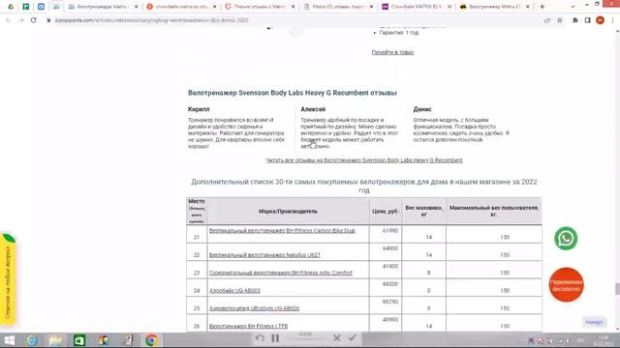Open the browser side panel icon
This screenshot has height=348, width=620.
point(588,20)
